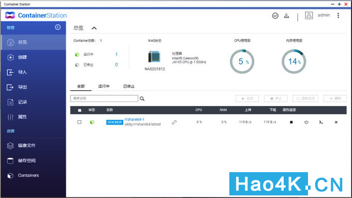
Task: Click the link icon beside rrshare64-1
Action: coord(174,122)
